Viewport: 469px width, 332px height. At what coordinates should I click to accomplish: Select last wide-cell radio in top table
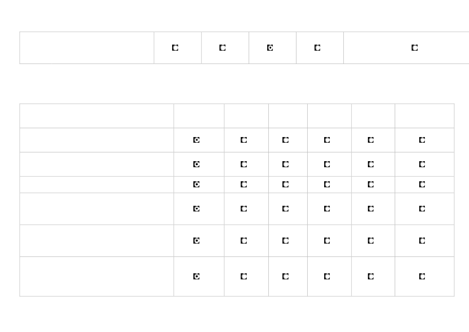[x=415, y=48]
